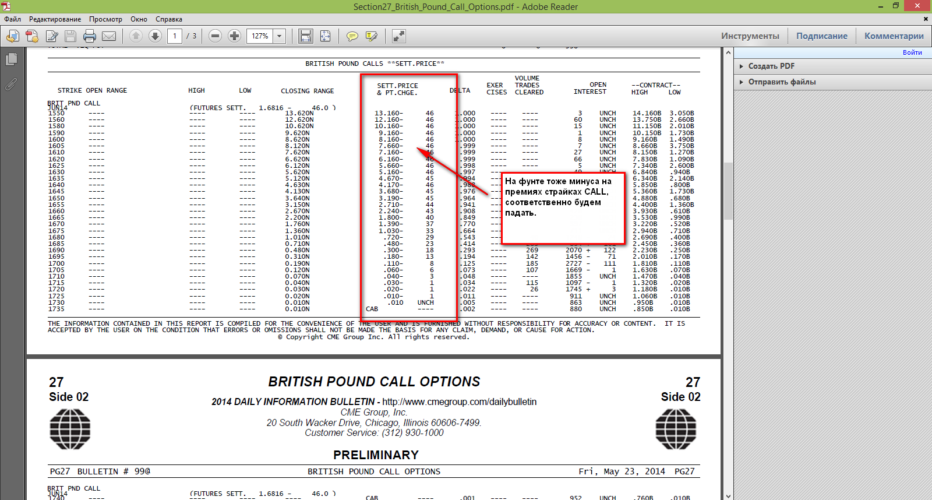This screenshot has width=932, height=500.
Task: Click strike 1700 row label
Action: click(x=57, y=263)
